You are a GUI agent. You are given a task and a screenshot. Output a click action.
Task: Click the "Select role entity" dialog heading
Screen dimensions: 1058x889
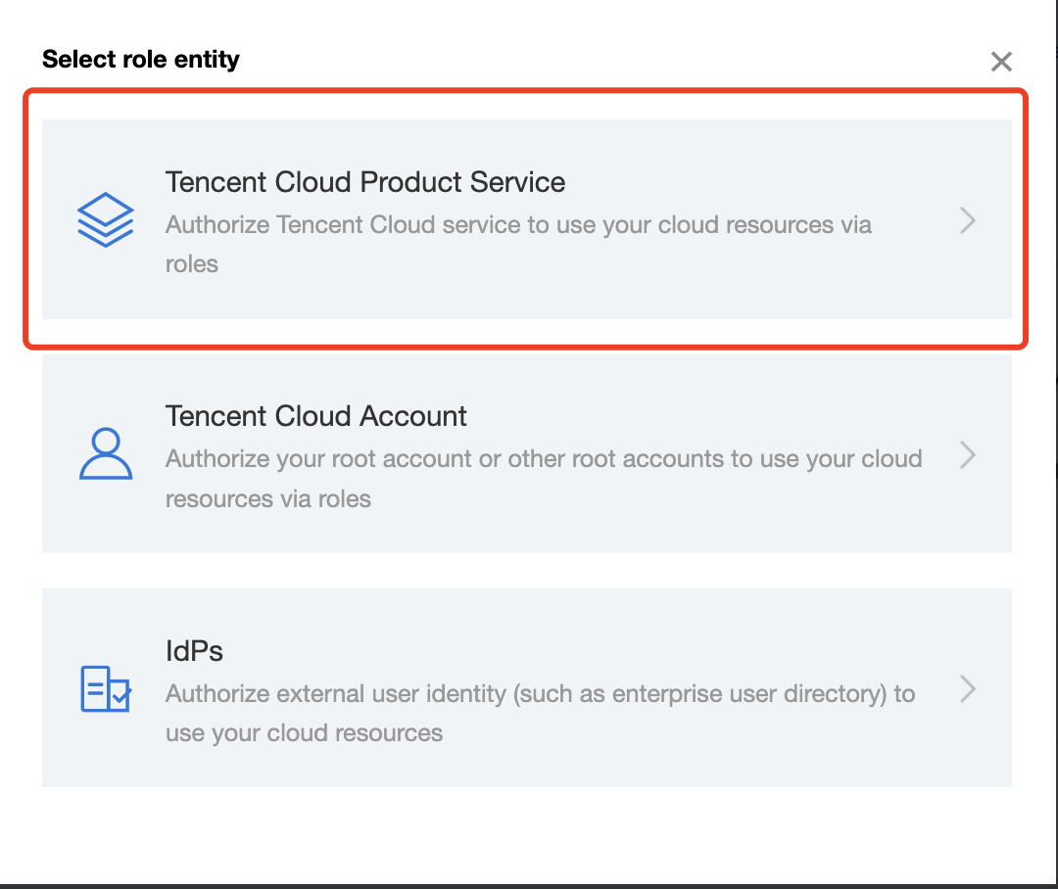click(140, 59)
